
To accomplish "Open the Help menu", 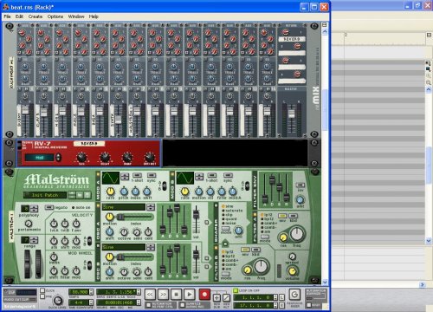I will tap(94, 16).
